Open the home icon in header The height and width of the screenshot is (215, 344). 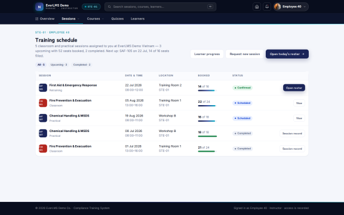click(x=257, y=7)
